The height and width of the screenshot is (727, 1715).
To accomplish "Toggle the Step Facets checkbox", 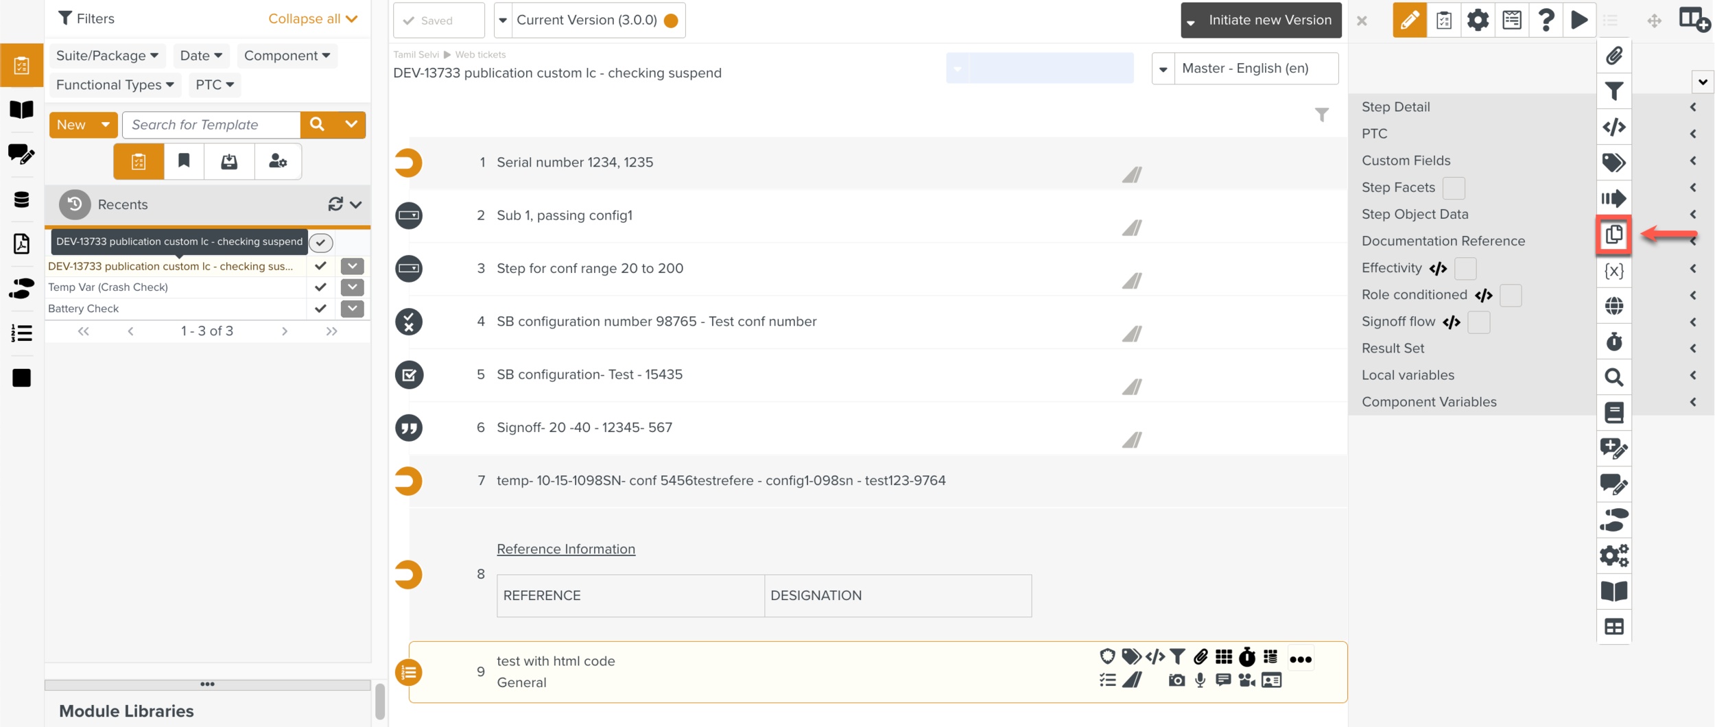I will (1454, 188).
